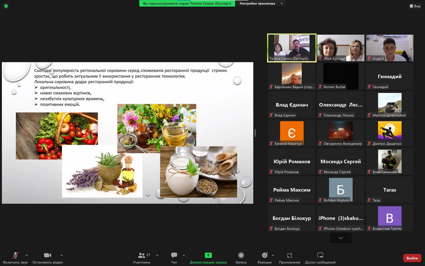
Task: Expand video options arrow next to camera
Action: (x=61, y=255)
